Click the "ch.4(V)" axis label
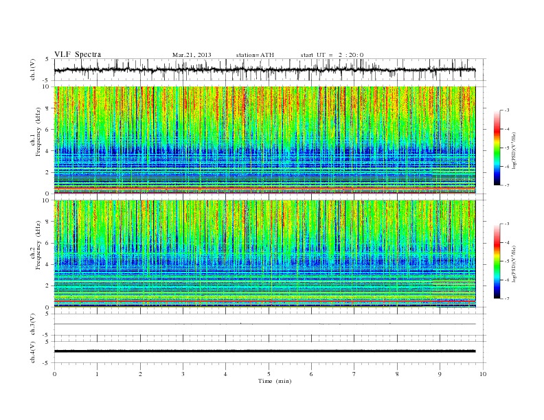 (33, 352)
